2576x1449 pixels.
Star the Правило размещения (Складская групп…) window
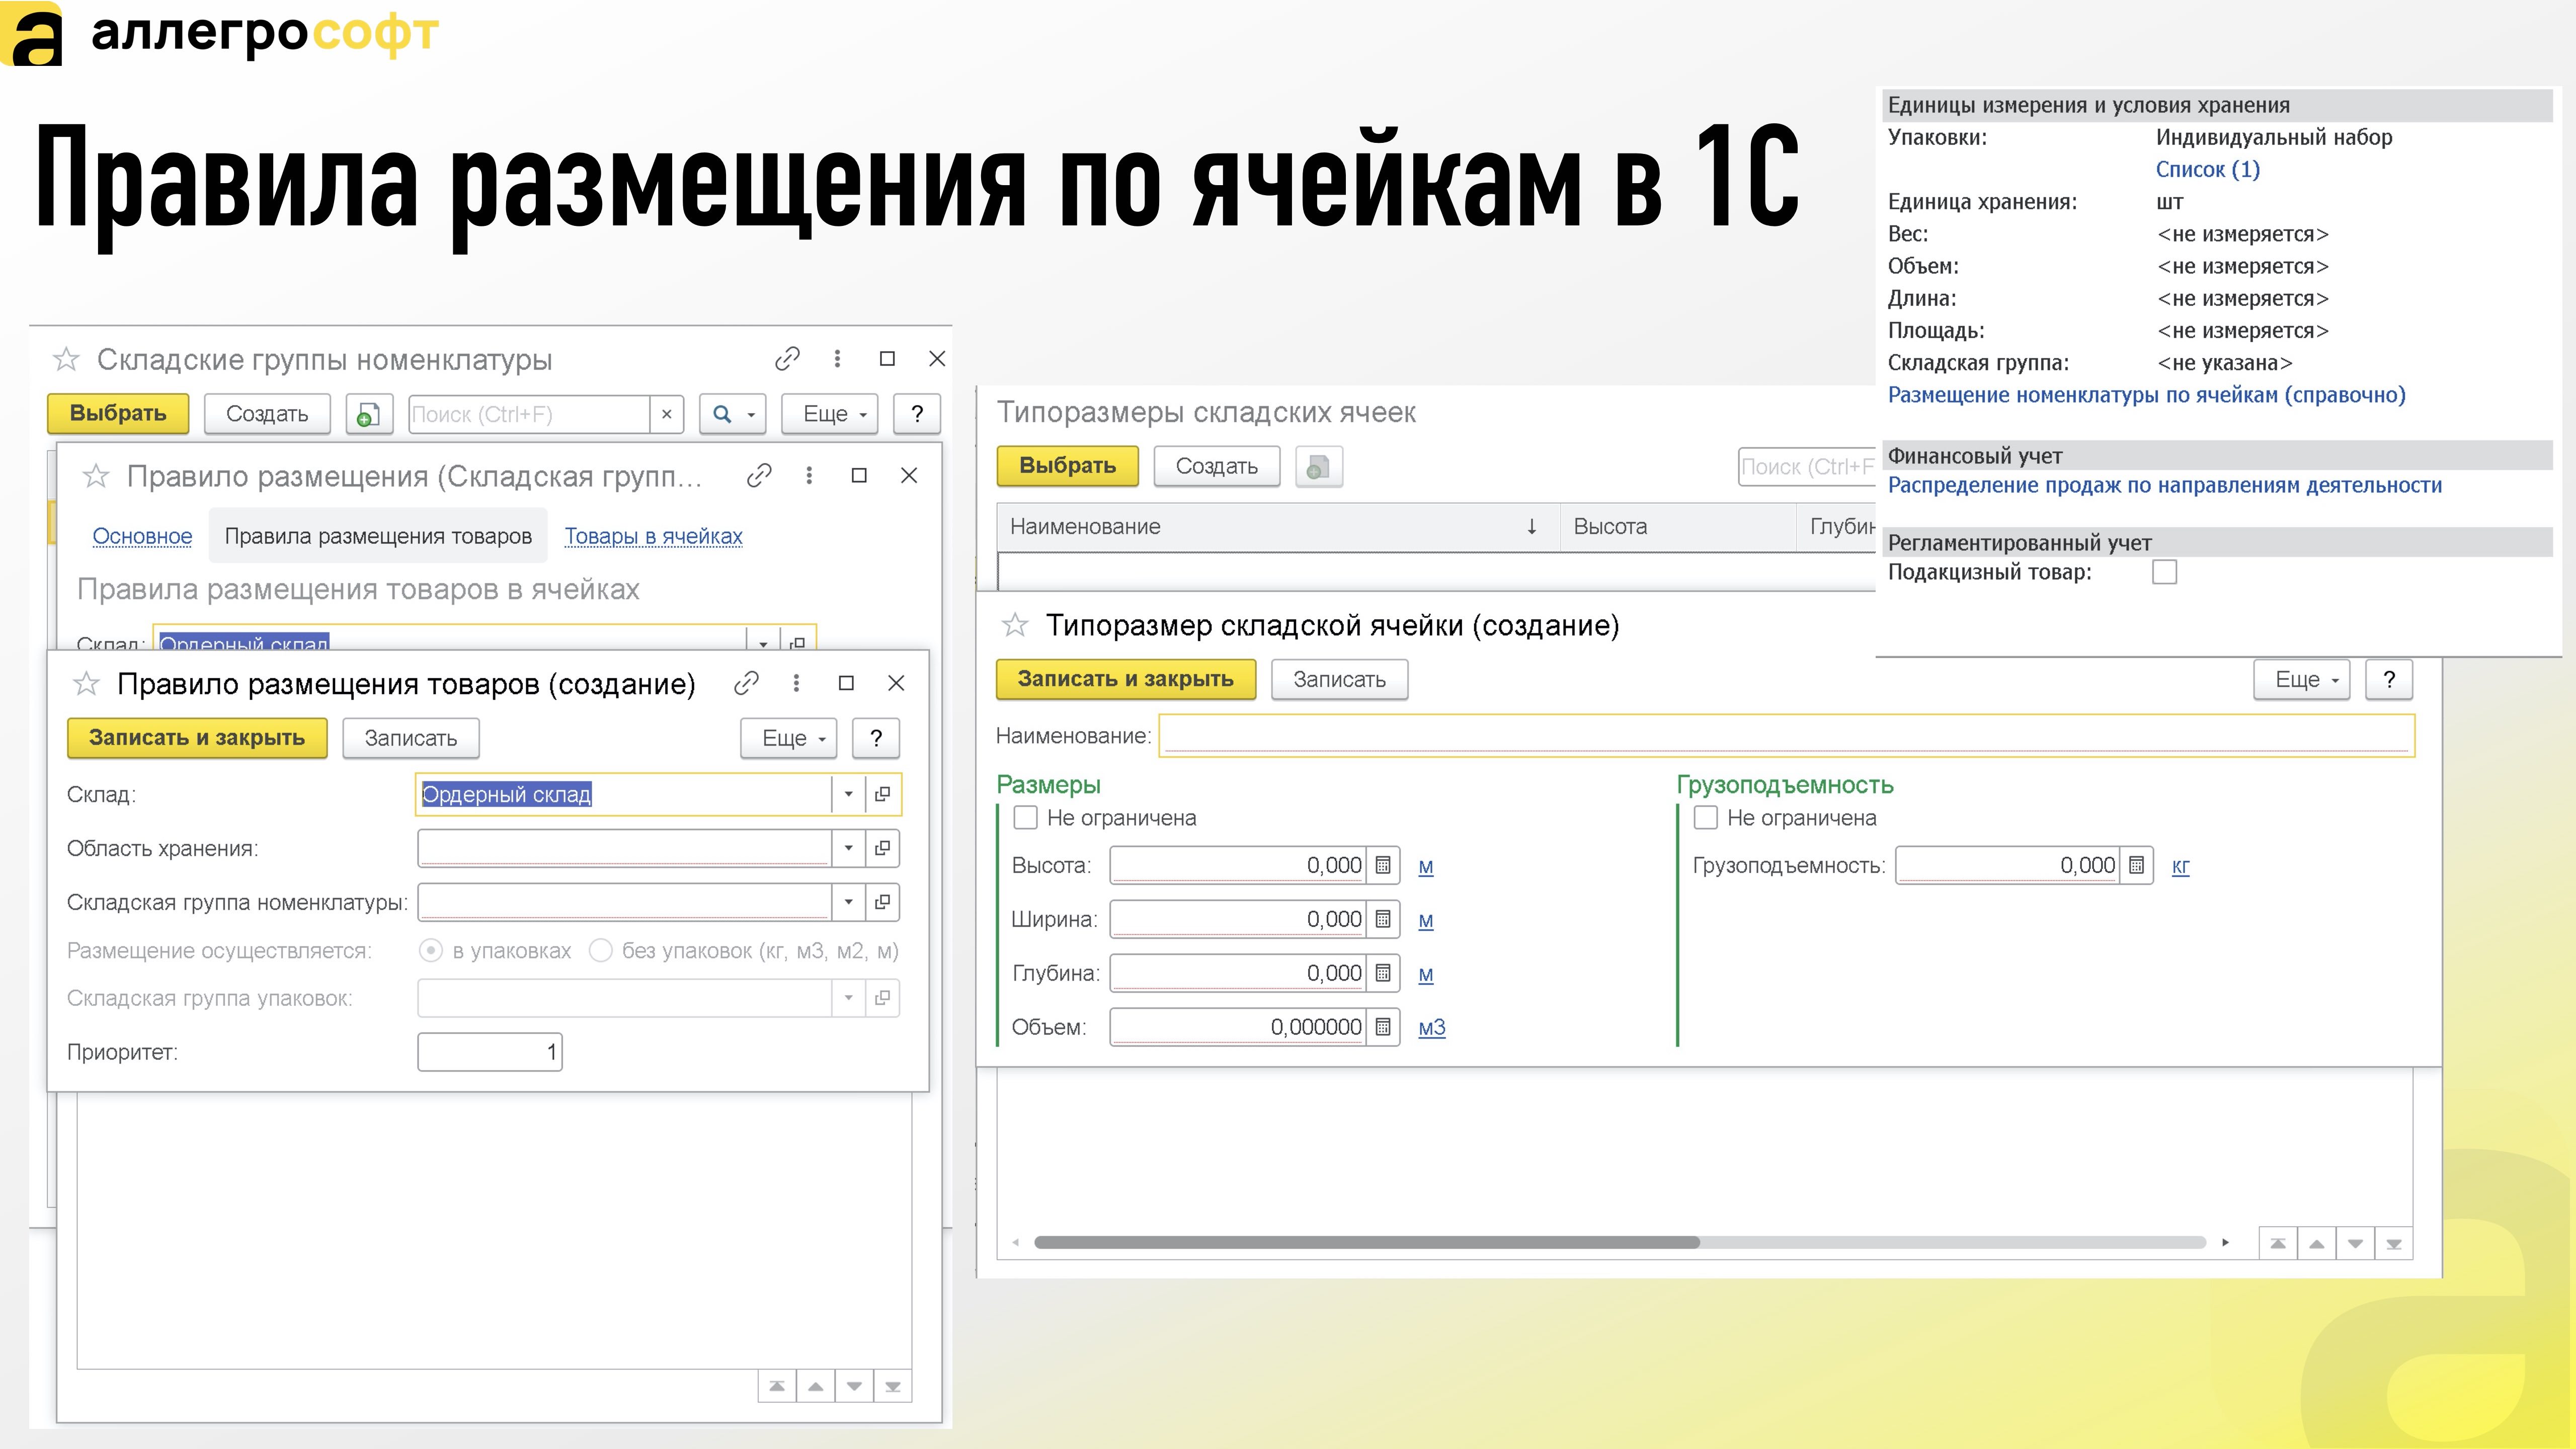pyautogui.click(x=96, y=476)
